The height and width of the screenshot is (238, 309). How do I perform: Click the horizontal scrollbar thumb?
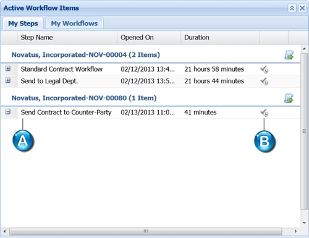tap(146, 231)
